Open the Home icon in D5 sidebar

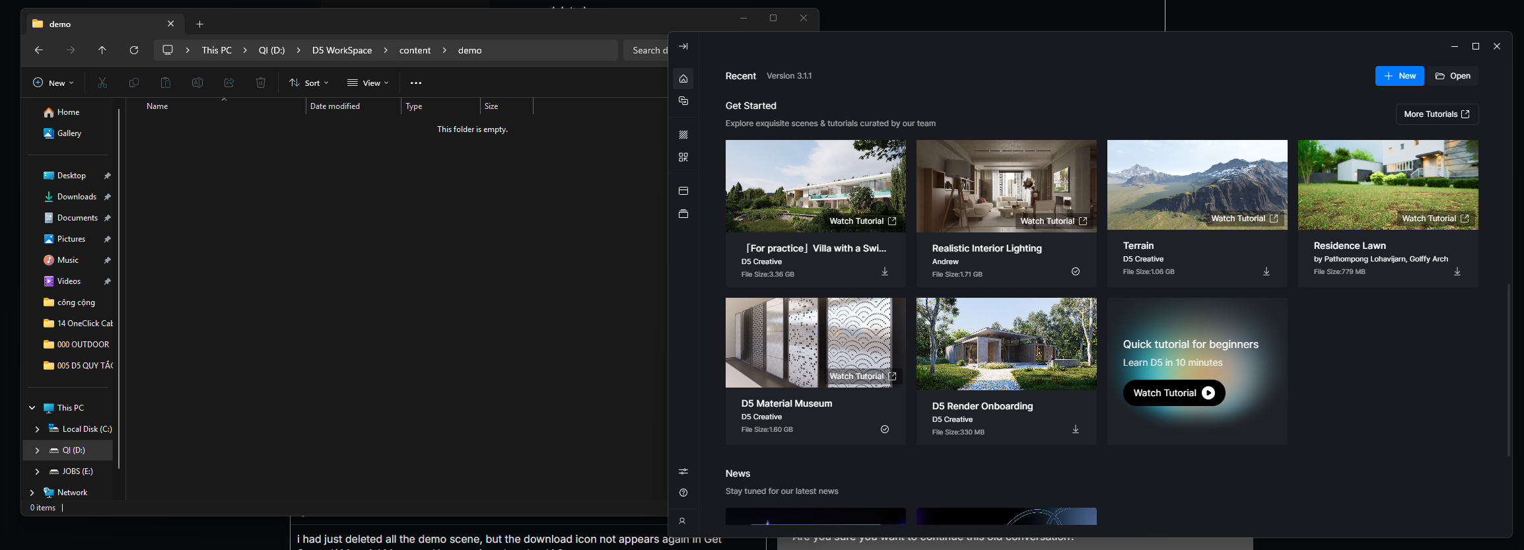point(683,79)
